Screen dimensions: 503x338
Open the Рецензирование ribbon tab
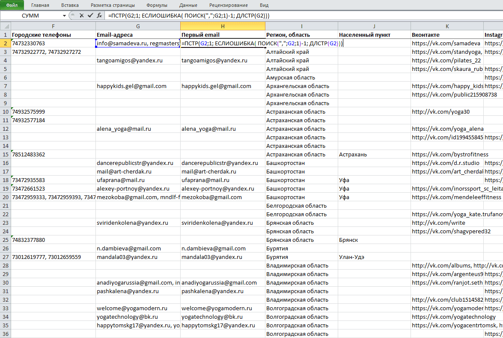click(x=229, y=5)
